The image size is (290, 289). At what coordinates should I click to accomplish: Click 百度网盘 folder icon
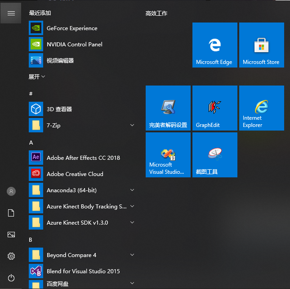(36, 284)
